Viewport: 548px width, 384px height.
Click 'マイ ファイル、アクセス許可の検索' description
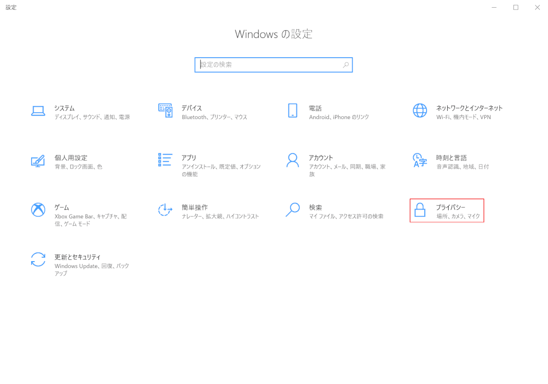click(x=346, y=216)
